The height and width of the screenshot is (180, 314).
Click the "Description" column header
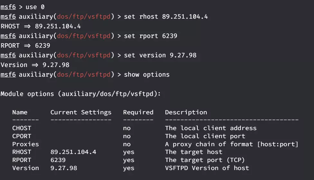click(186, 112)
